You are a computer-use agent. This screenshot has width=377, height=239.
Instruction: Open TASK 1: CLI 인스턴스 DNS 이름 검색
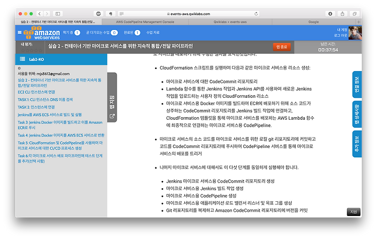pyautogui.click(x=45, y=99)
